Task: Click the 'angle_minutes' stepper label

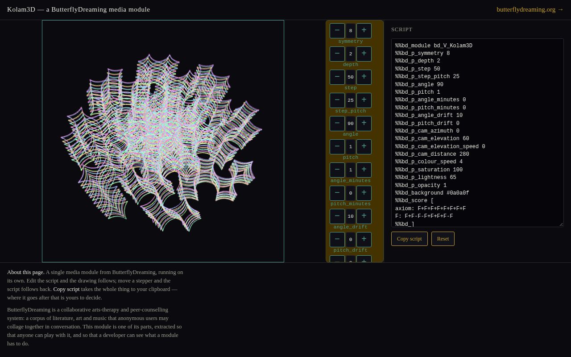Action: click(x=351, y=181)
